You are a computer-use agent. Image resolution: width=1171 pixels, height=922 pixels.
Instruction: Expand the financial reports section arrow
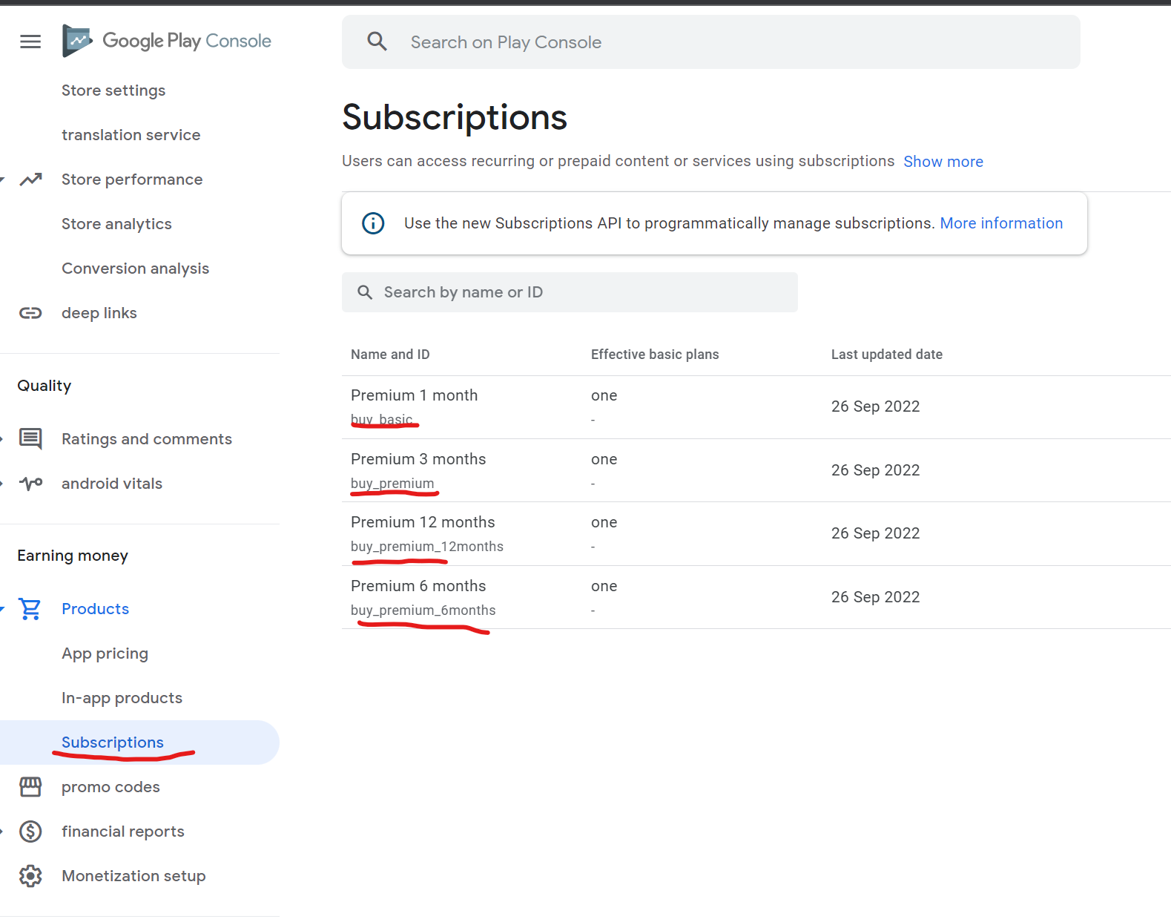[x=2, y=832]
